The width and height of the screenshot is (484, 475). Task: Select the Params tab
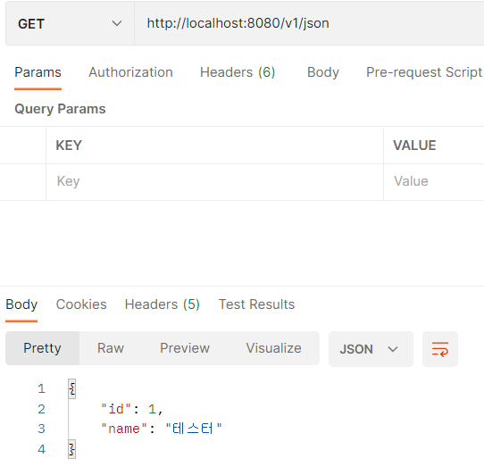pos(38,72)
